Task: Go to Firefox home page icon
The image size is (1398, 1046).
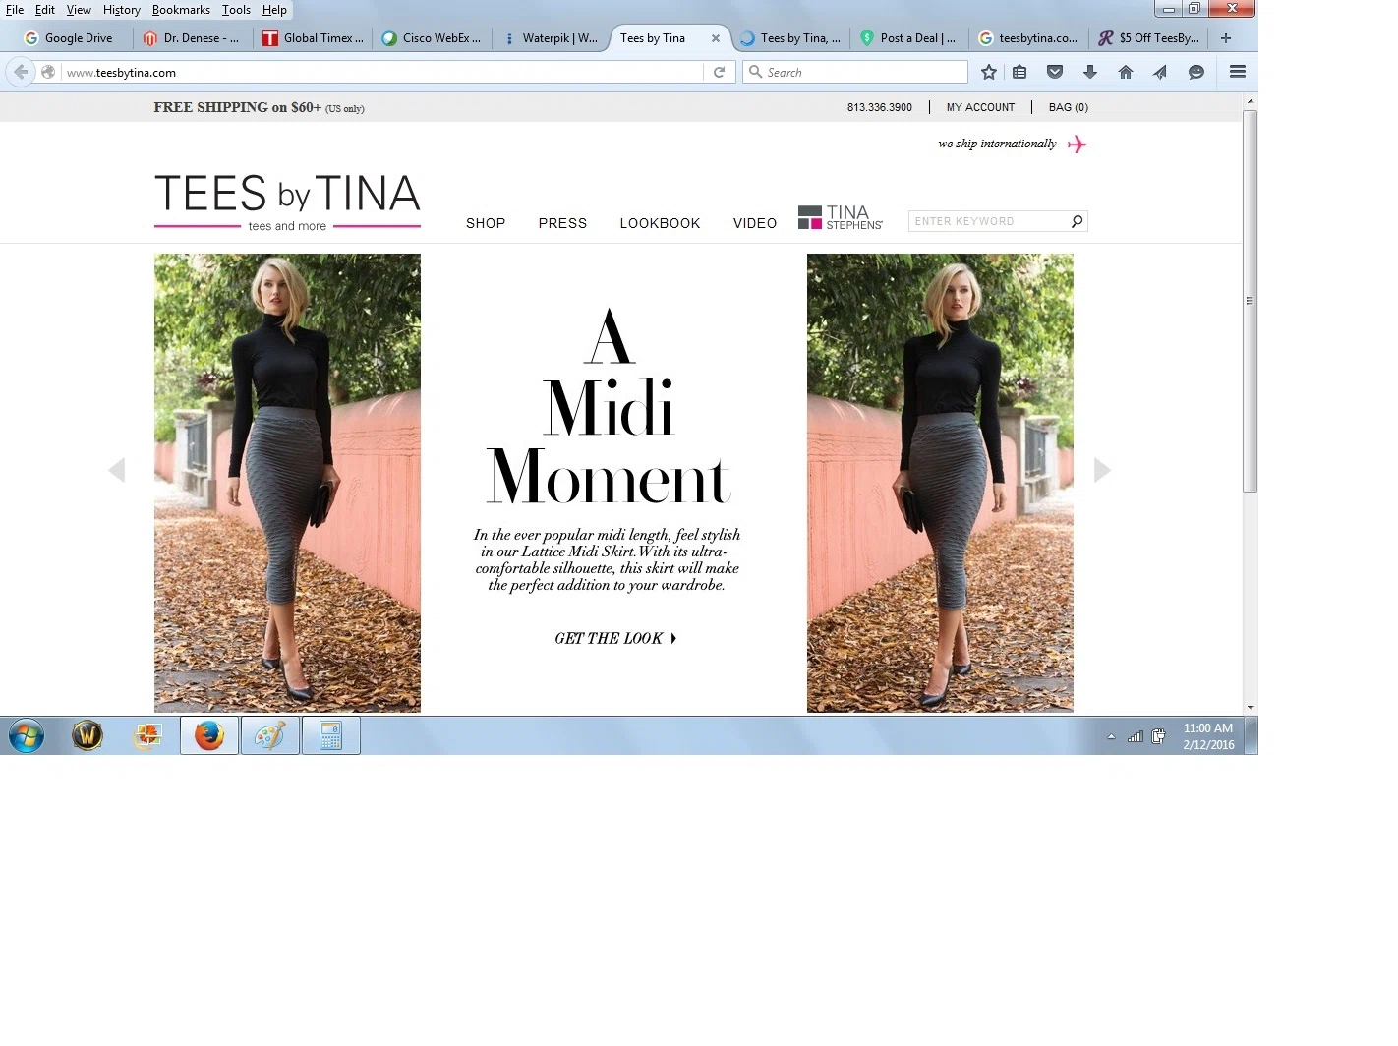Action: point(1126,72)
